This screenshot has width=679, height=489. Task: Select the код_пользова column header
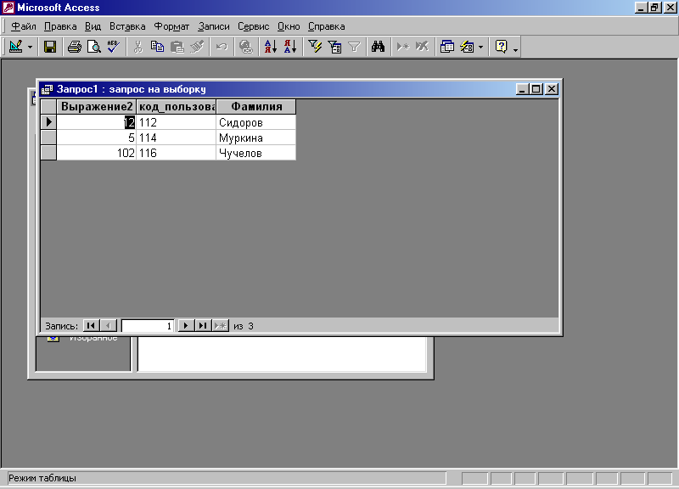tap(177, 107)
